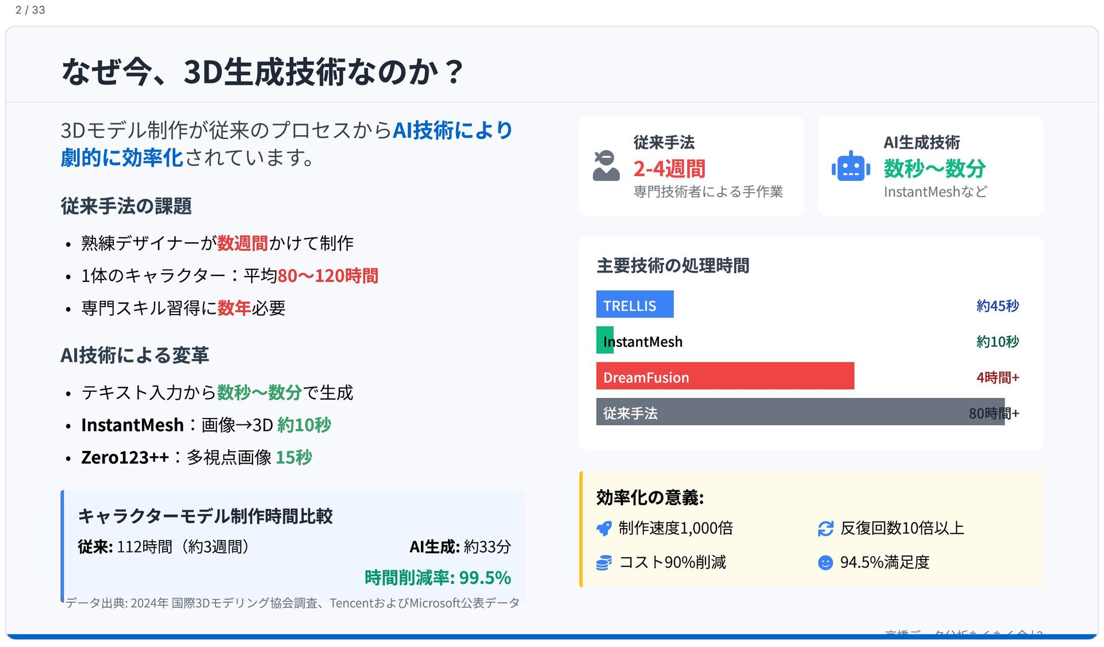The height and width of the screenshot is (647, 1104).
Task: Select the green InstantMesh bar
Action: point(605,340)
